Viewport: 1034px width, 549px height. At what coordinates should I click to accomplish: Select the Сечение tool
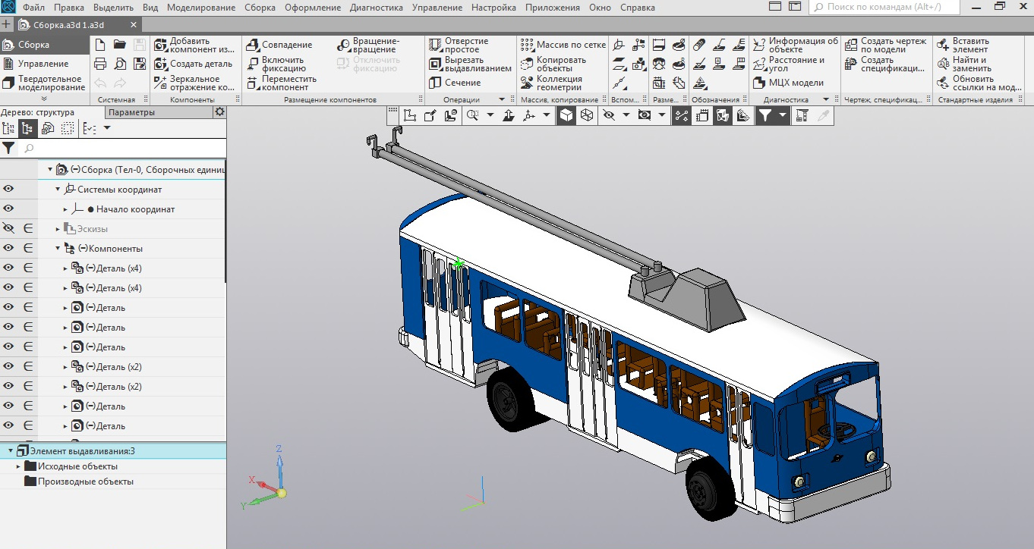[x=455, y=83]
